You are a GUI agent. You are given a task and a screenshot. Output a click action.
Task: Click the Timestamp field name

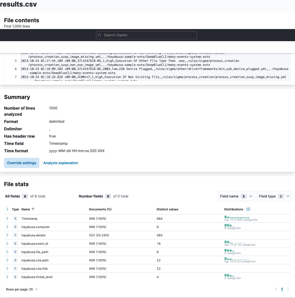click(x=30, y=218)
